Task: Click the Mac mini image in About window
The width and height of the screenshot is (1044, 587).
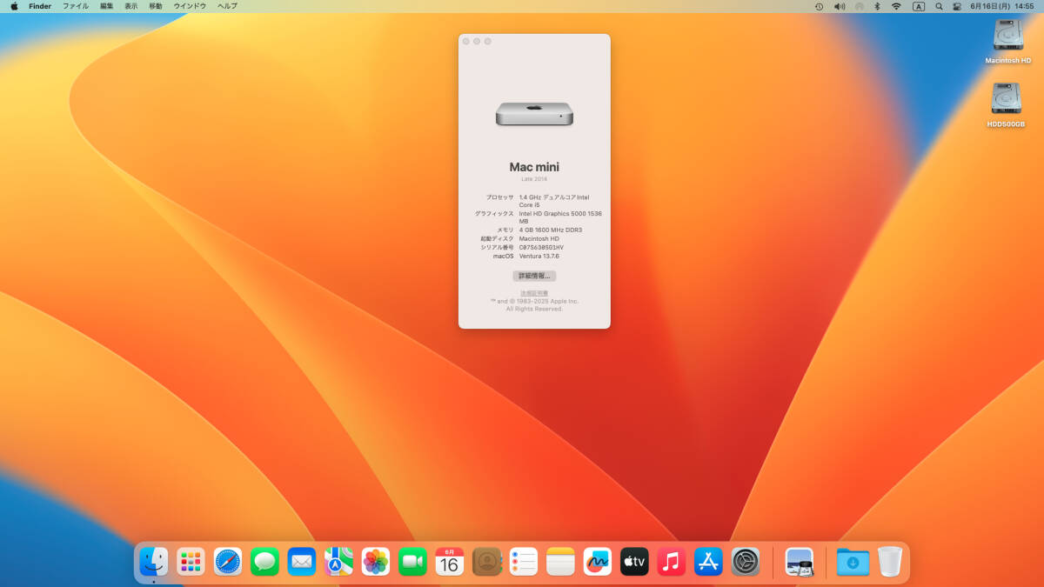Action: tap(534, 115)
